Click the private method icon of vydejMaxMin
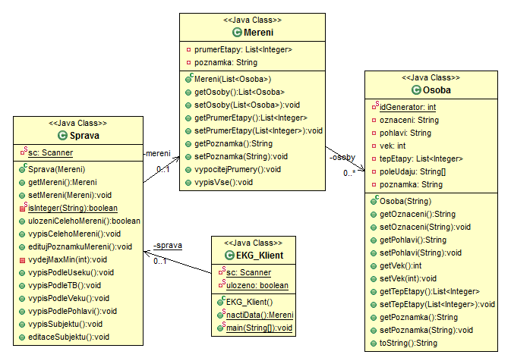 (22, 260)
